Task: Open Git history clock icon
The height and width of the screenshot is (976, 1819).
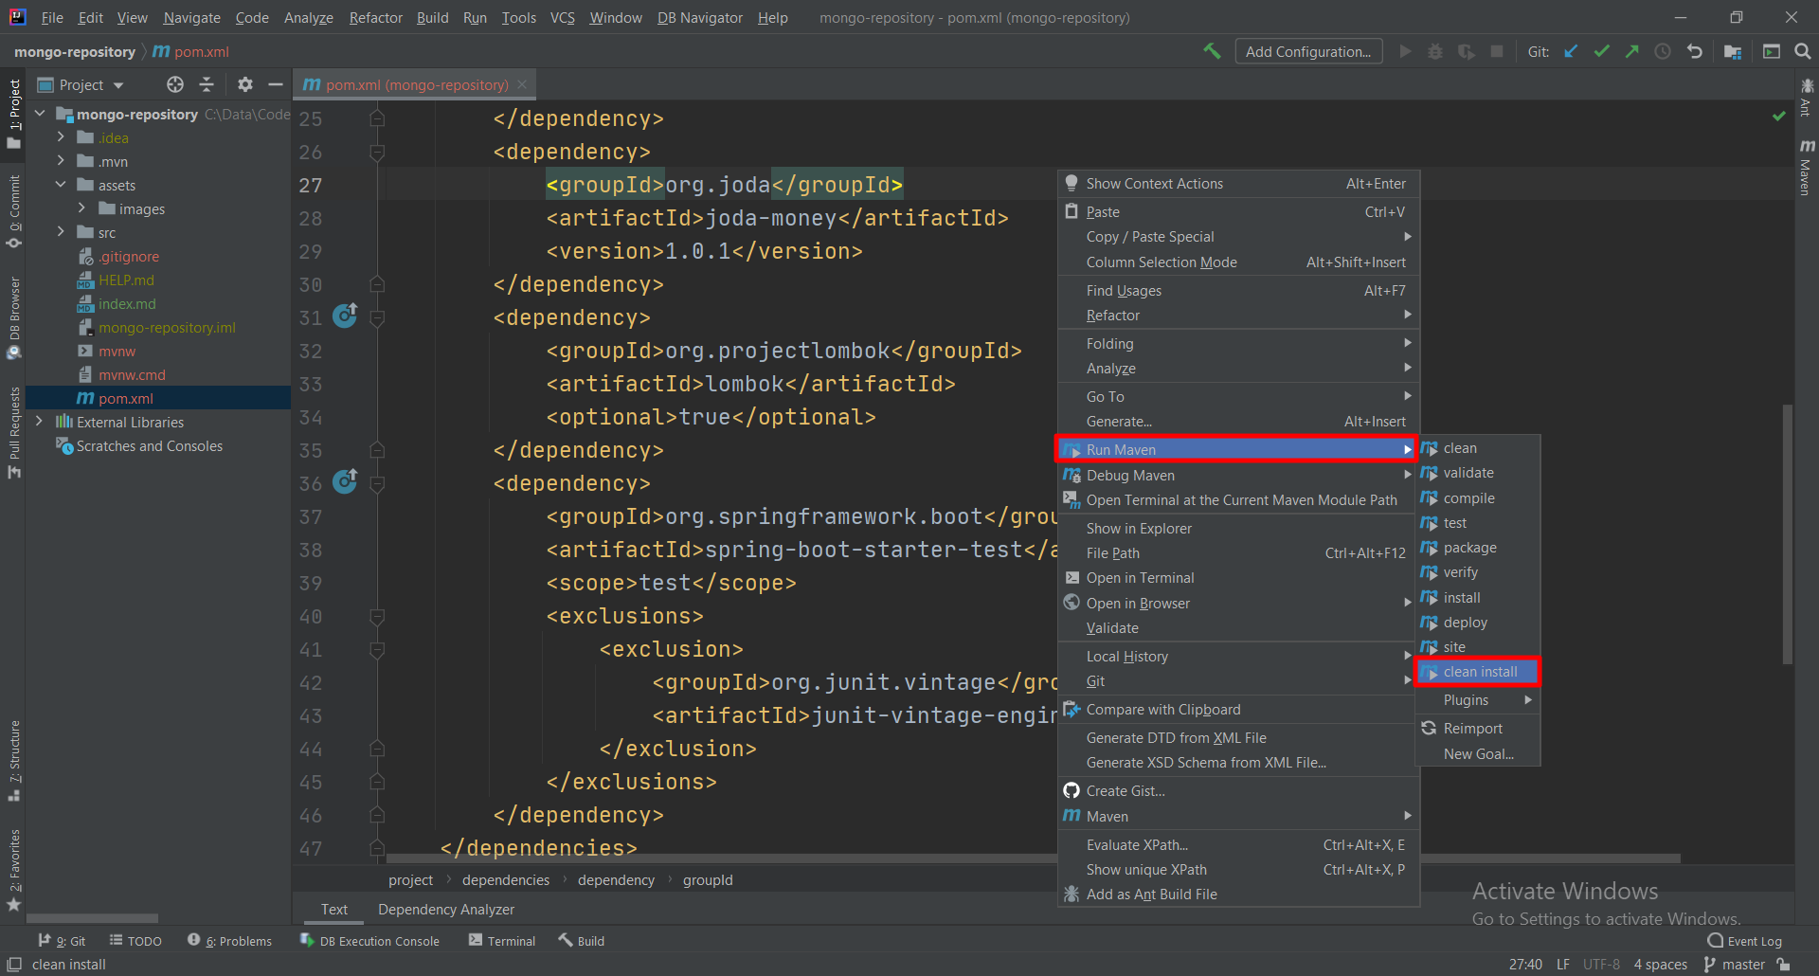Action: (x=1663, y=51)
